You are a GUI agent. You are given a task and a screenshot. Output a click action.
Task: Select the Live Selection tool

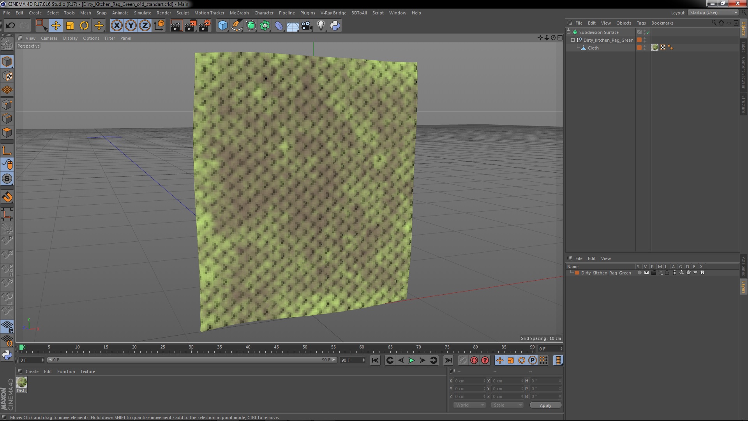41,26
